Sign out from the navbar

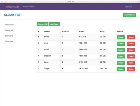pyautogui.click(x=128, y=7)
